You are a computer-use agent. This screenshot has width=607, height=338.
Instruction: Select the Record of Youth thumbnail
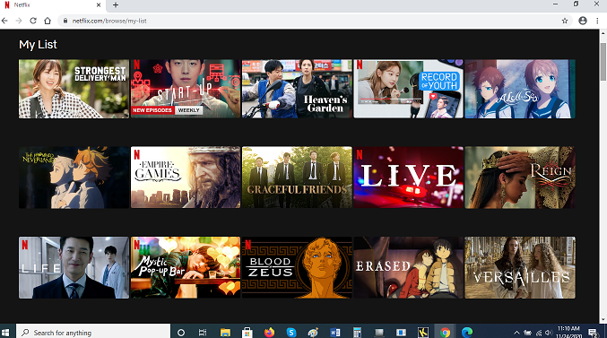(x=409, y=89)
